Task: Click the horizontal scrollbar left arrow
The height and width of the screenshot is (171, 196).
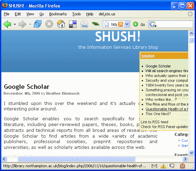Action: click(x=4, y=159)
